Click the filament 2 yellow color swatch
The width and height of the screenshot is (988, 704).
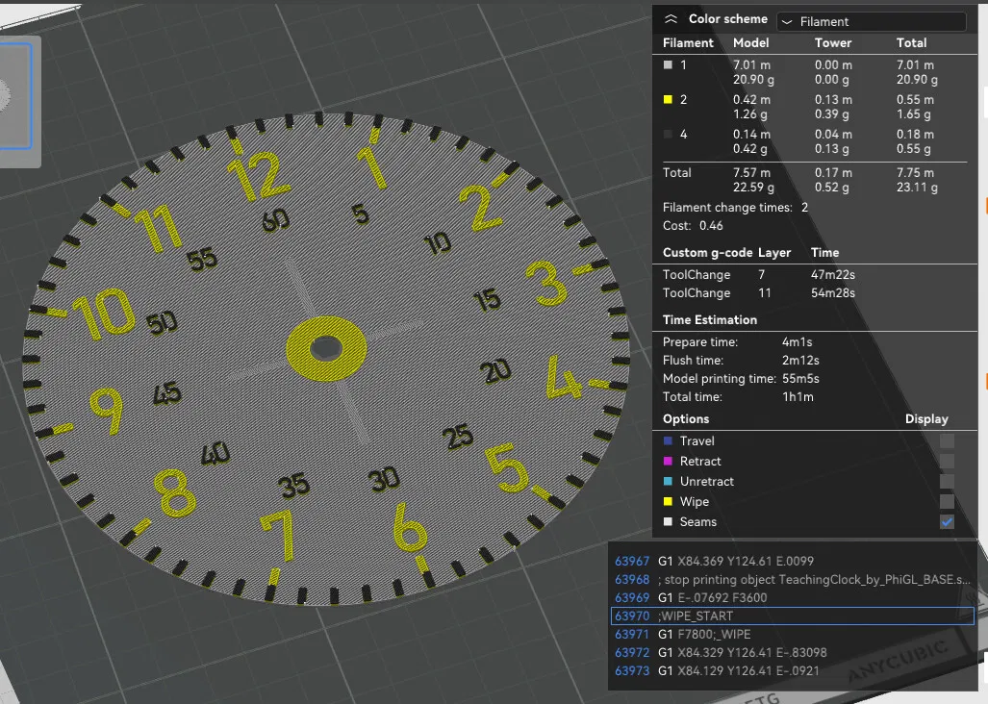coord(668,99)
